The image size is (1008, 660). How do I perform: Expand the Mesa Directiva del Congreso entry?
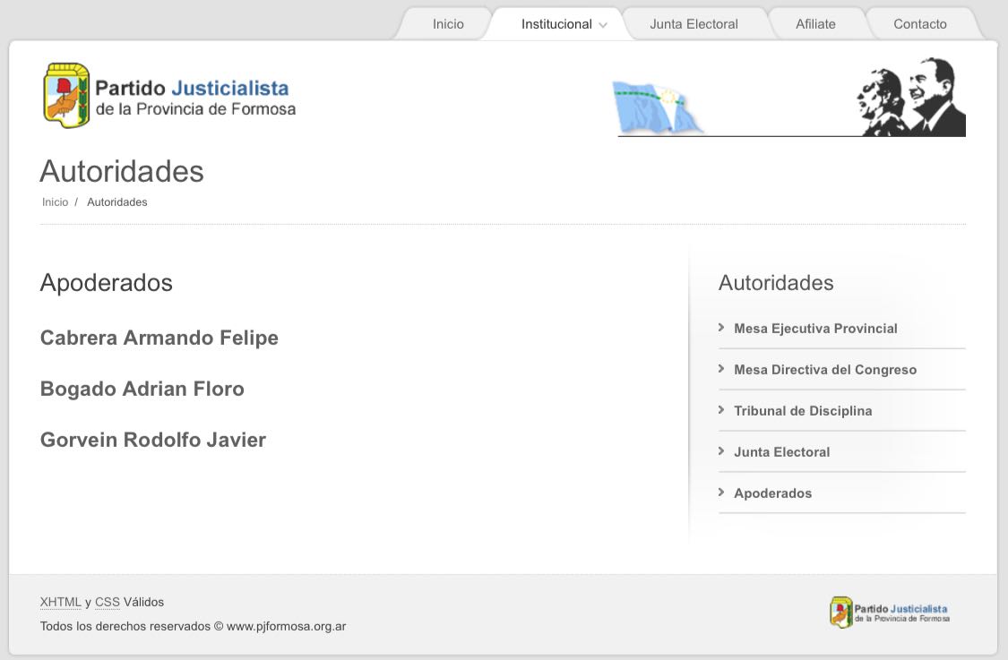[x=825, y=369]
